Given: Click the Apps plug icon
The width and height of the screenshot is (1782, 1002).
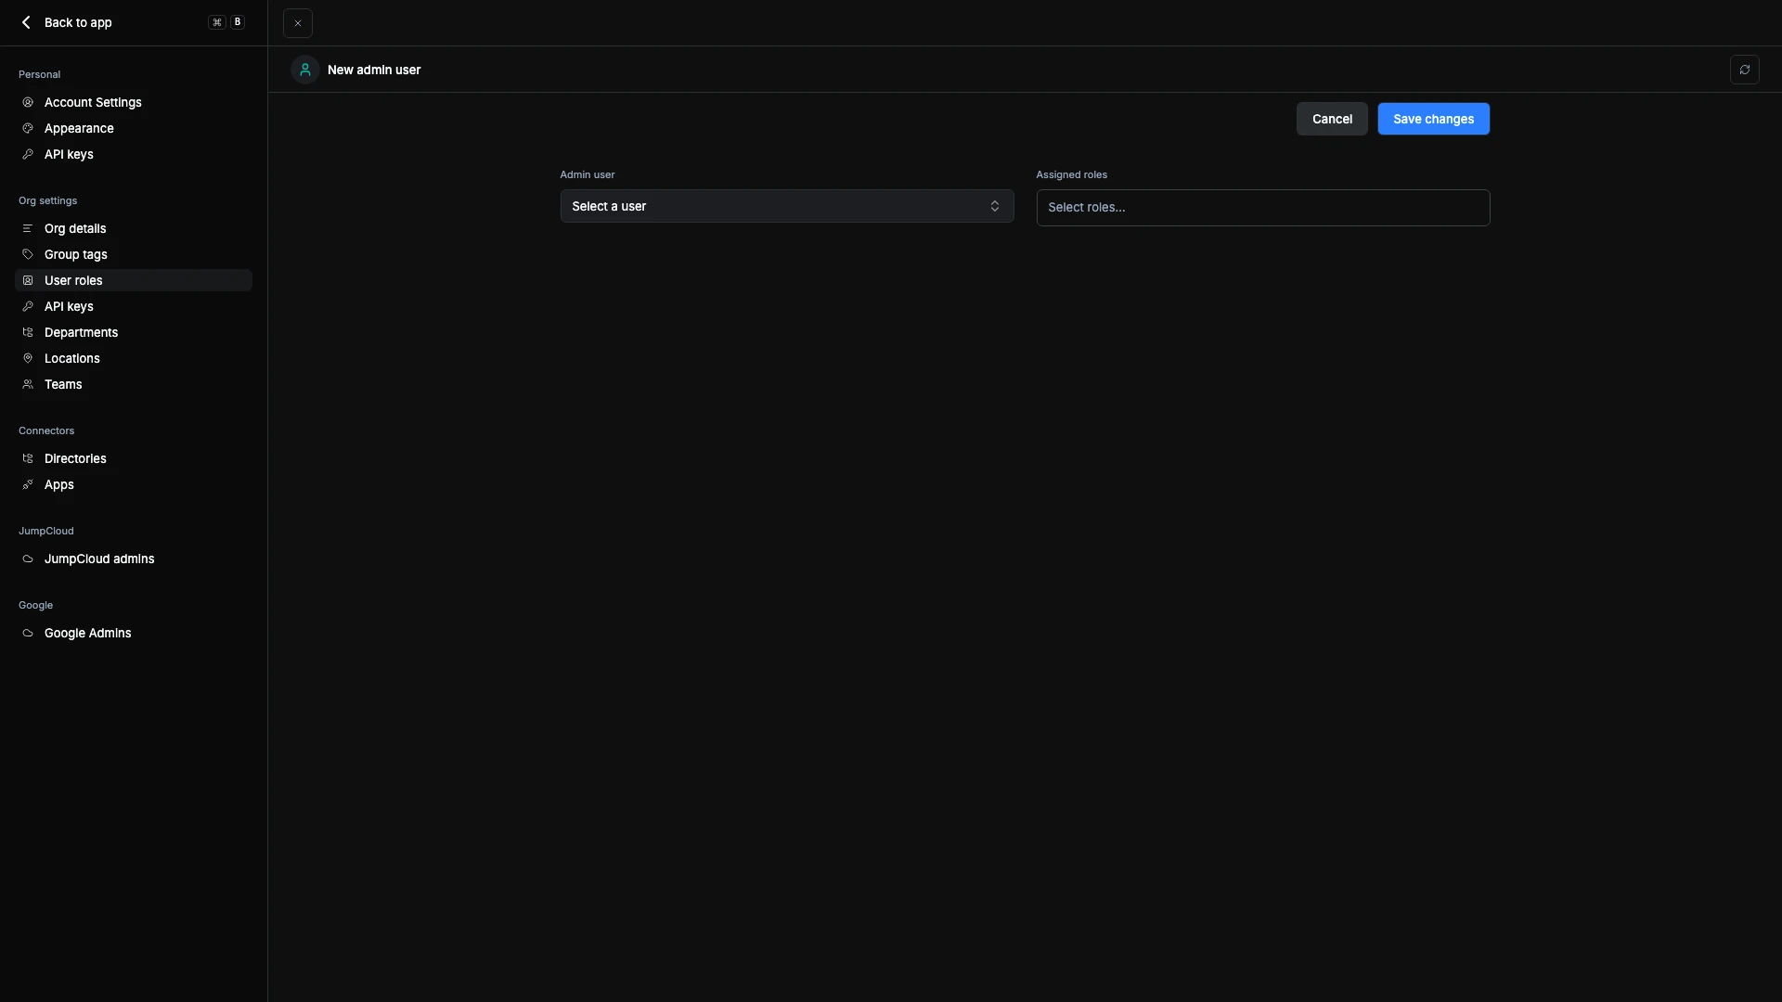Looking at the screenshot, I should [28, 484].
